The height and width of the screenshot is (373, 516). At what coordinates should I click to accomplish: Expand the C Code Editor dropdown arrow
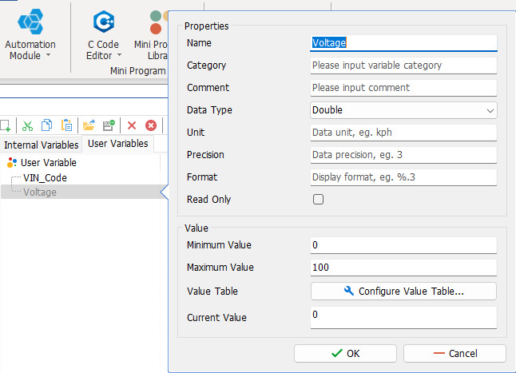pos(120,57)
